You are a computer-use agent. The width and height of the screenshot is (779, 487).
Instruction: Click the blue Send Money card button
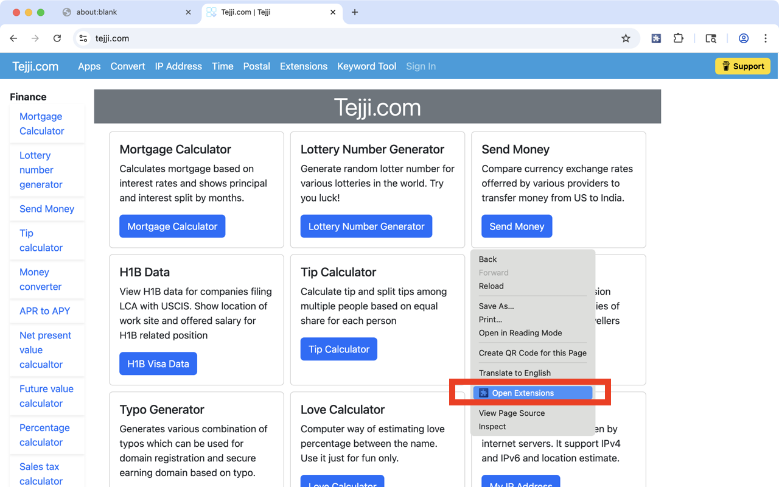click(x=517, y=226)
